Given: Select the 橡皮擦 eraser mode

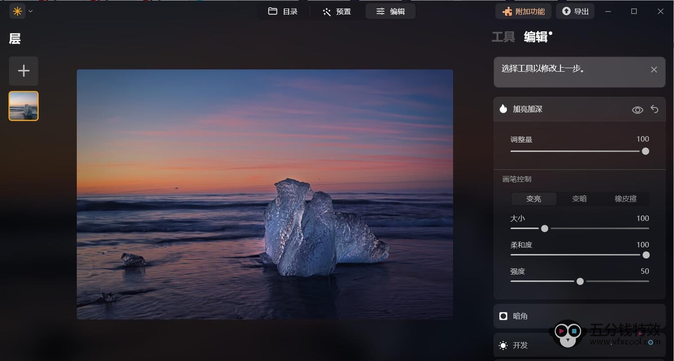Looking at the screenshot, I should pos(626,199).
